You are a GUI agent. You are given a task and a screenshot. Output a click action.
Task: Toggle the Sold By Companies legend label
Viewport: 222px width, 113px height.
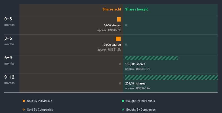pyautogui.click(x=40, y=110)
